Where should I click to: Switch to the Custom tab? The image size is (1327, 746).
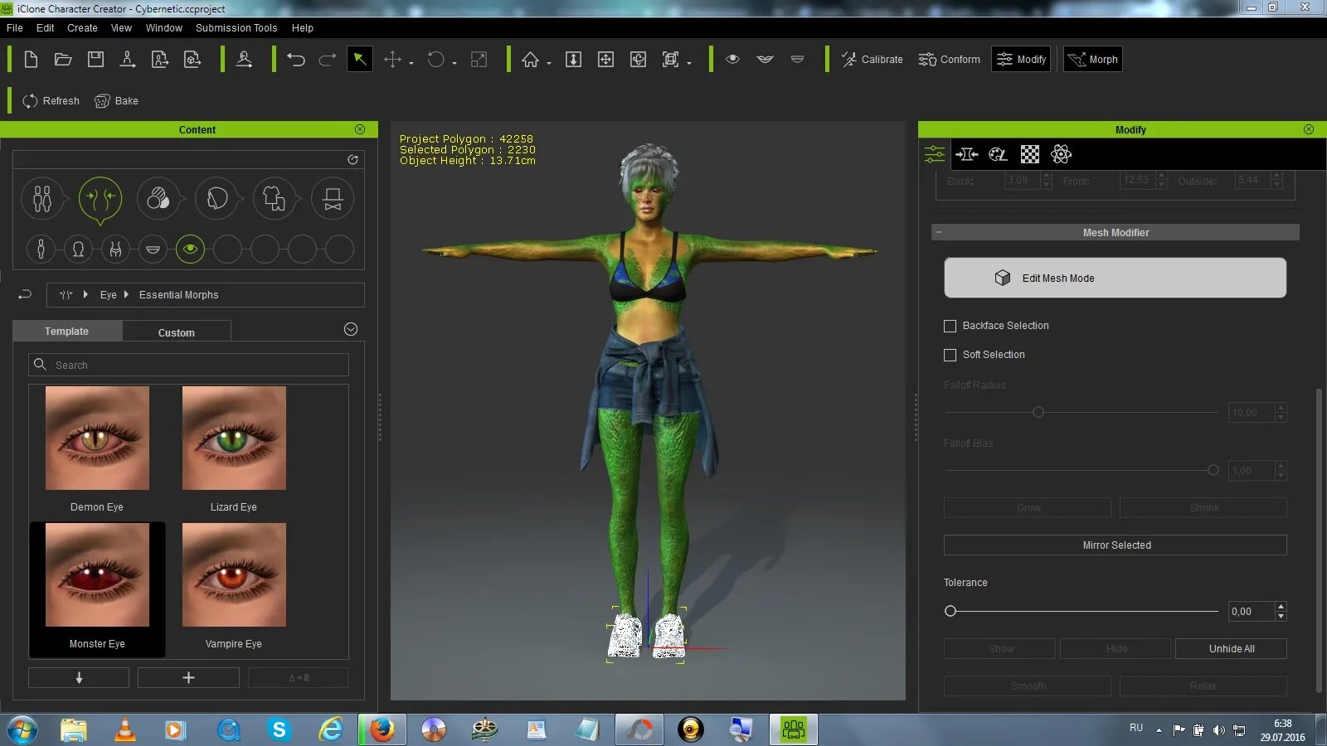click(x=176, y=332)
